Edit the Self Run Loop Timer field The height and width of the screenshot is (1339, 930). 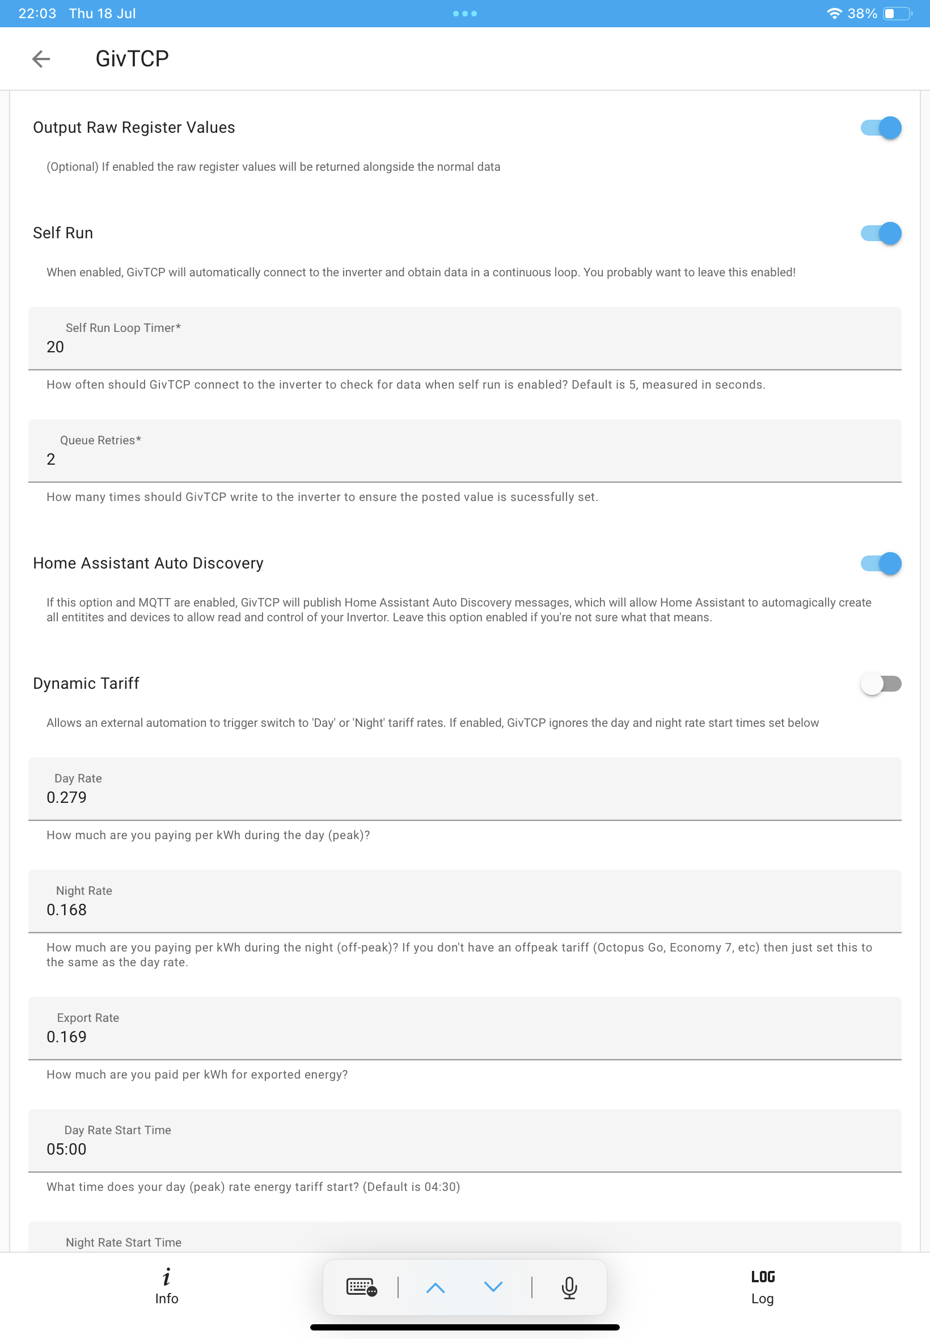(464, 338)
